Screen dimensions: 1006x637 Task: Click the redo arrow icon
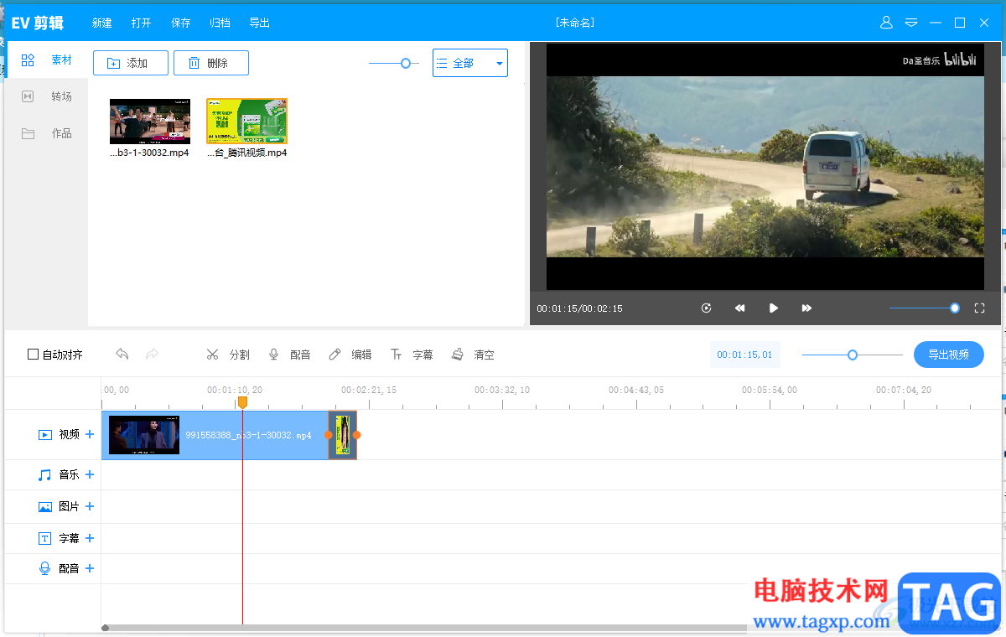152,355
